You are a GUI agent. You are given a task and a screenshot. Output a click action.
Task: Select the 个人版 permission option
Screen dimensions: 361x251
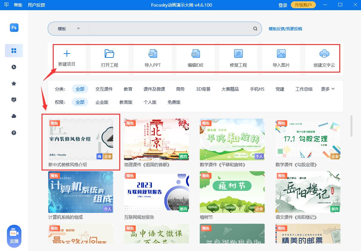(150, 102)
